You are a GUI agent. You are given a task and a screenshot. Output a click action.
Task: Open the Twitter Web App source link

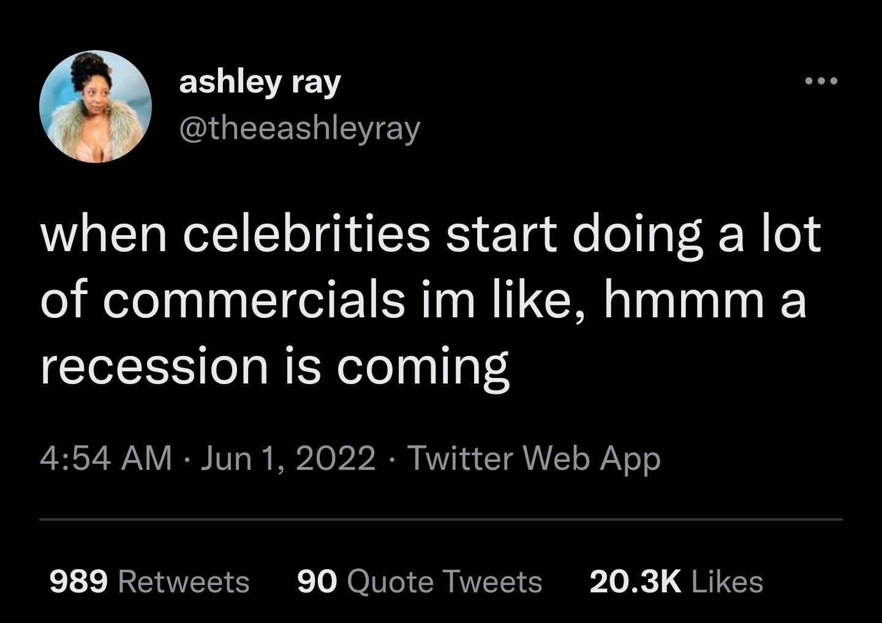pos(533,458)
